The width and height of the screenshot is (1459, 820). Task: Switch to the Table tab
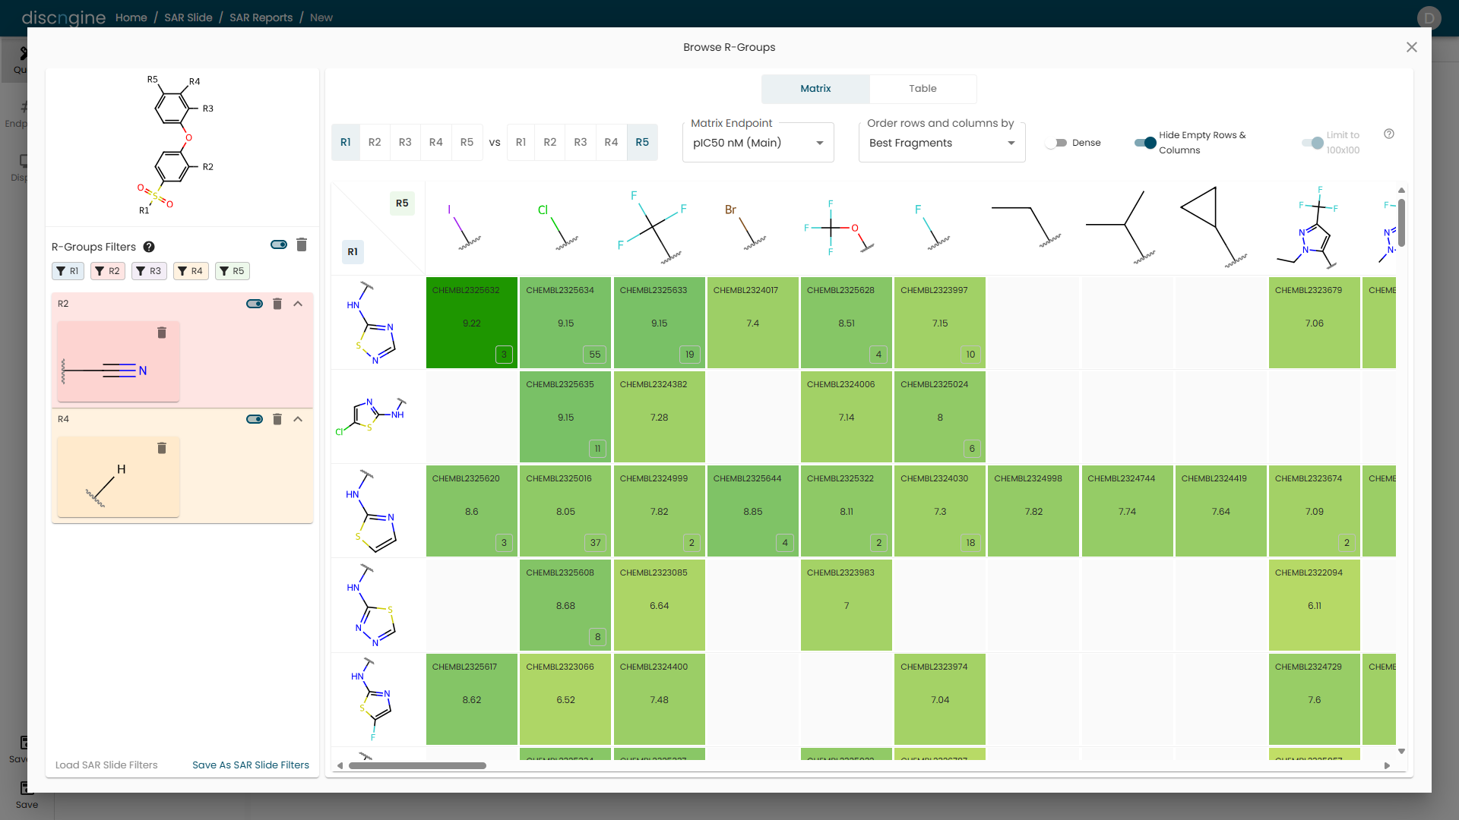click(923, 89)
